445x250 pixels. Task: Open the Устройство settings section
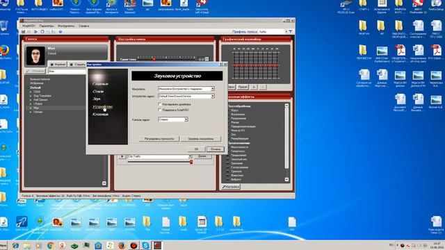pyautogui.click(x=103, y=106)
